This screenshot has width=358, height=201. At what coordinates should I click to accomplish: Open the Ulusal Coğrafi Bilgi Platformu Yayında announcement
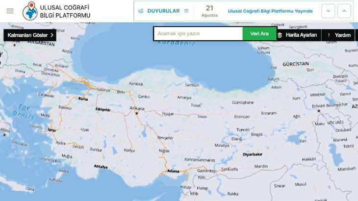tap(270, 11)
